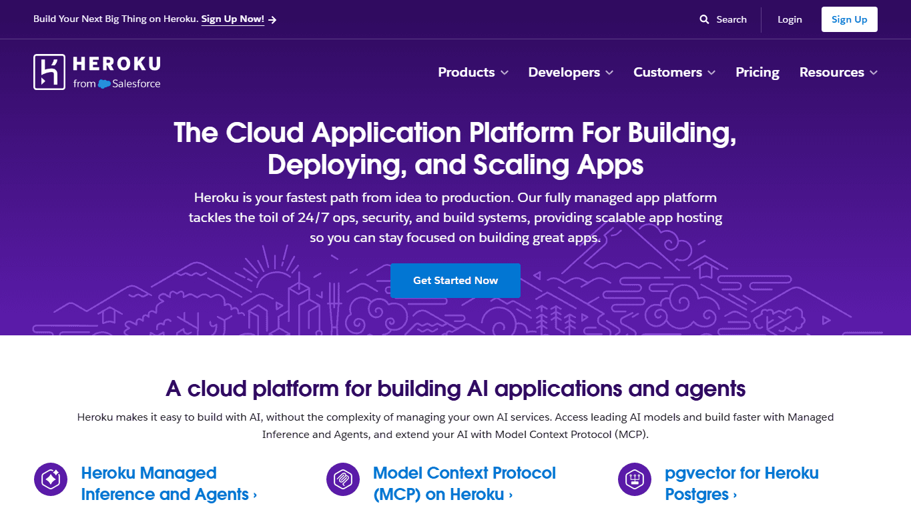Click the Sign Up Now! banner link

[x=233, y=19]
